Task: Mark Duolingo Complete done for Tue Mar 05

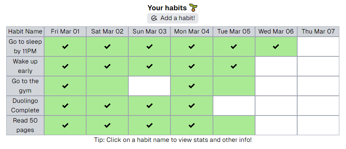Action: [234, 106]
